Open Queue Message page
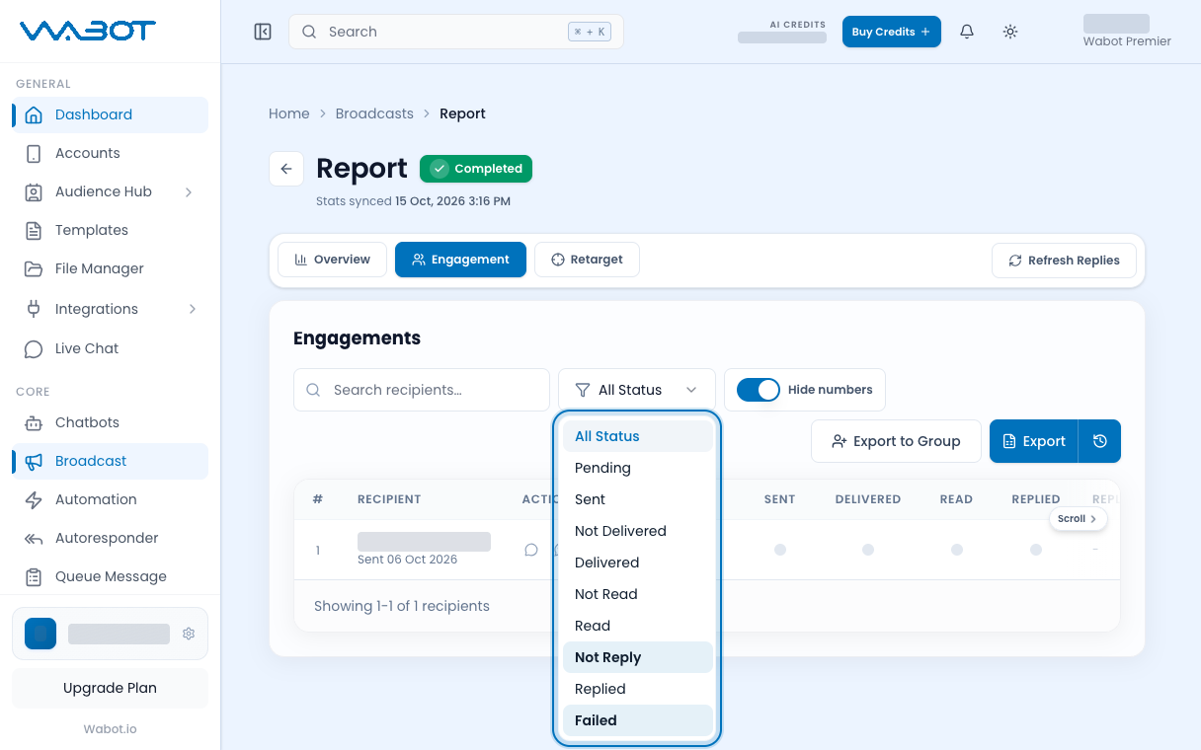The height and width of the screenshot is (750, 1201). point(111,576)
